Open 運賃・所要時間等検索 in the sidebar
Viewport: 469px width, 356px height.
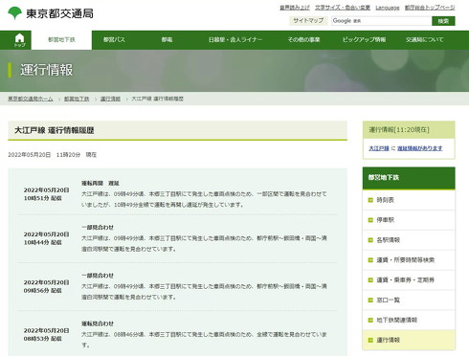coord(409,260)
